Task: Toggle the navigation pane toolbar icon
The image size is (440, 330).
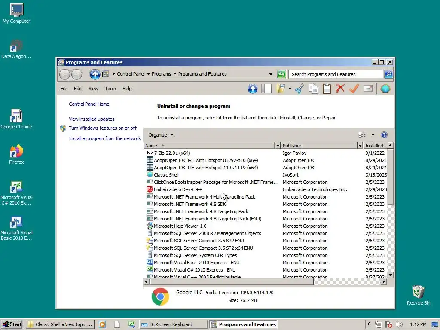Action: 266,89
